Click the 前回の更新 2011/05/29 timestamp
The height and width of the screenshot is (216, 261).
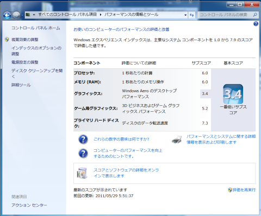103,196
